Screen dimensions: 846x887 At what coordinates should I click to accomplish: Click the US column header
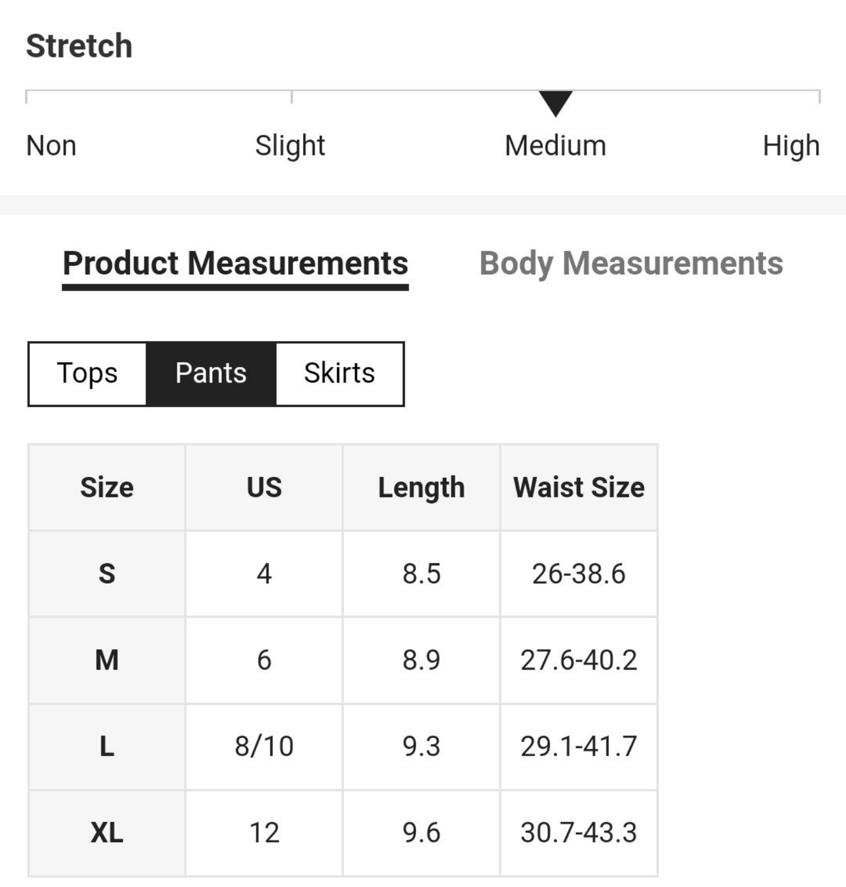[264, 488]
